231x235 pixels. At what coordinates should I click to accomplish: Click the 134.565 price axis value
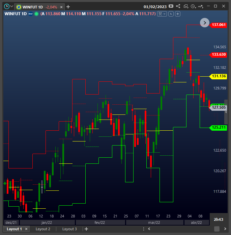[220, 47]
